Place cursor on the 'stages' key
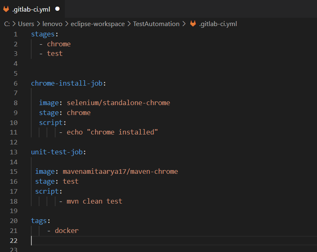317x252 pixels. tap(43, 34)
